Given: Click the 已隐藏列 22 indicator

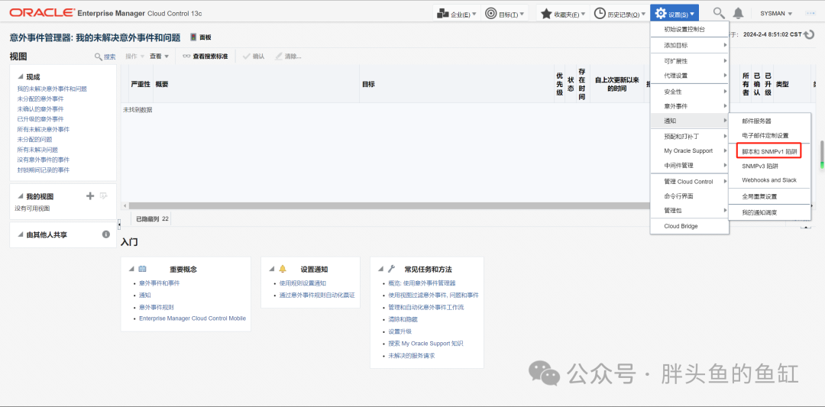Looking at the screenshot, I should click(152, 218).
